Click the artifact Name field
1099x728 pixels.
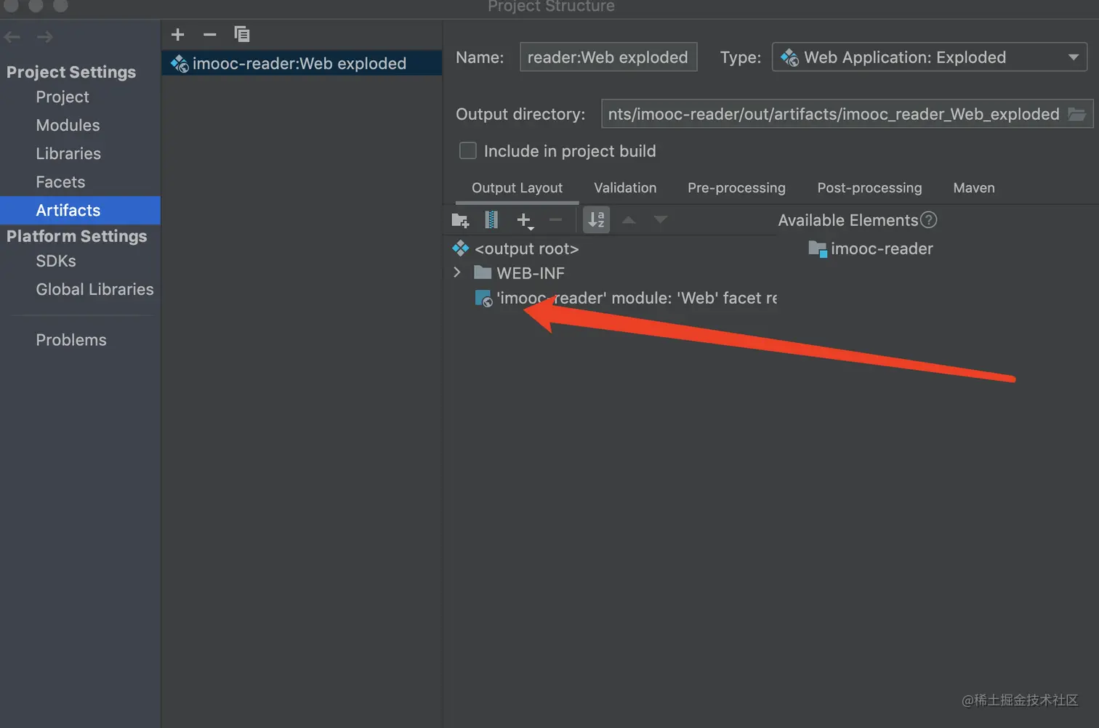pyautogui.click(x=608, y=57)
